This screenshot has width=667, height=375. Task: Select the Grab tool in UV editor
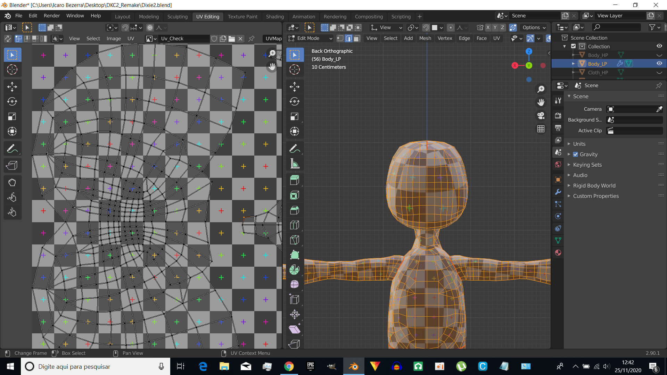tap(12, 182)
